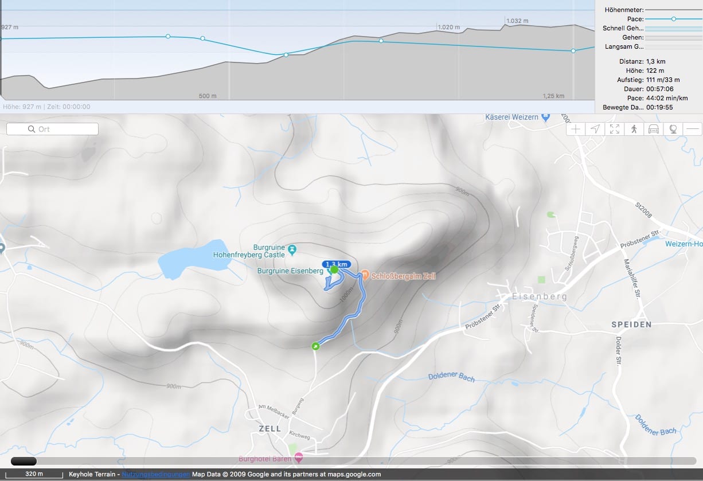Image resolution: width=703 pixels, height=481 pixels.
Task: Click the Aufstieg 111 m/33 m value
Action: tap(663, 80)
